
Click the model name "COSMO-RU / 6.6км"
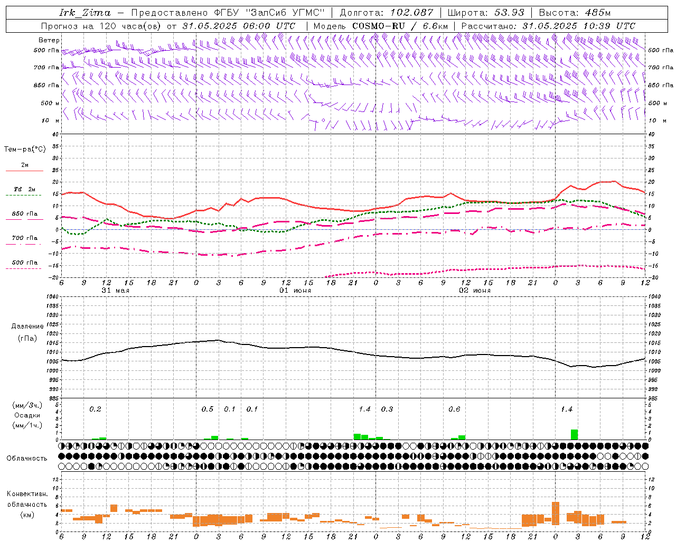[x=400, y=26]
